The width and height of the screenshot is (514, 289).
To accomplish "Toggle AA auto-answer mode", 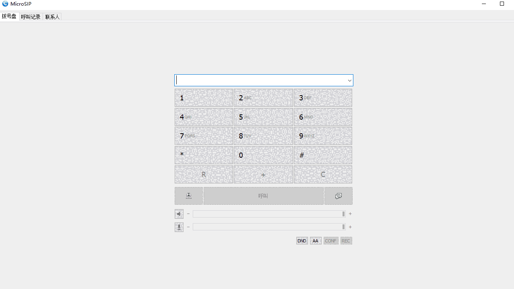I will (316, 241).
